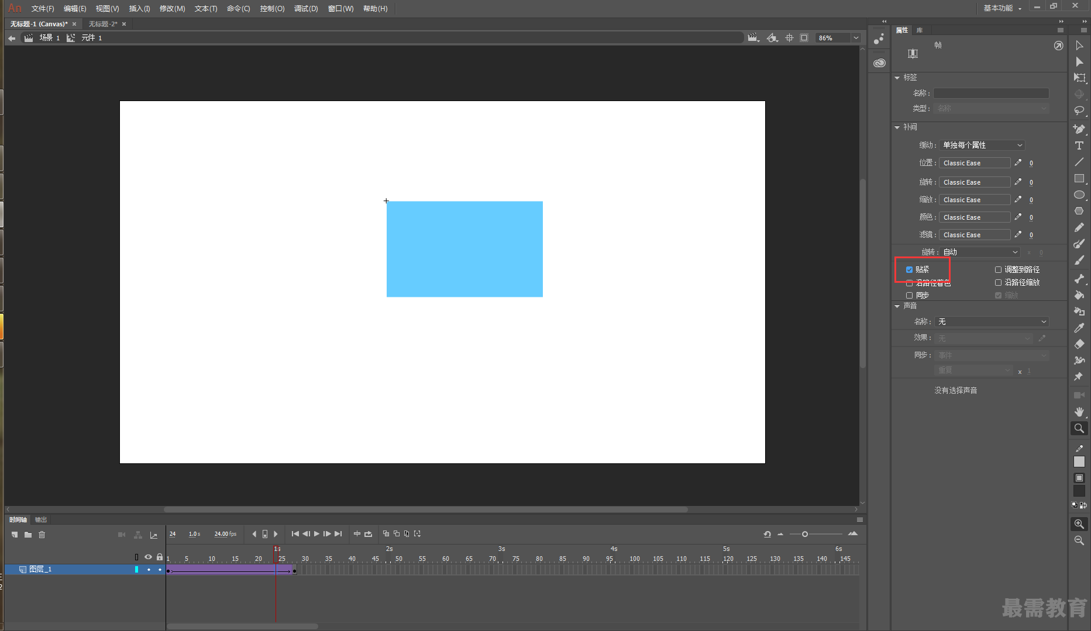Click the fill color swatch in toolbar
The image size is (1091, 631).
point(1079,491)
